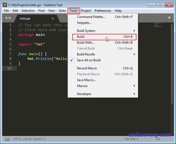
Task: Click the Sublime Text app icon in title bar
Action: [5, 5]
